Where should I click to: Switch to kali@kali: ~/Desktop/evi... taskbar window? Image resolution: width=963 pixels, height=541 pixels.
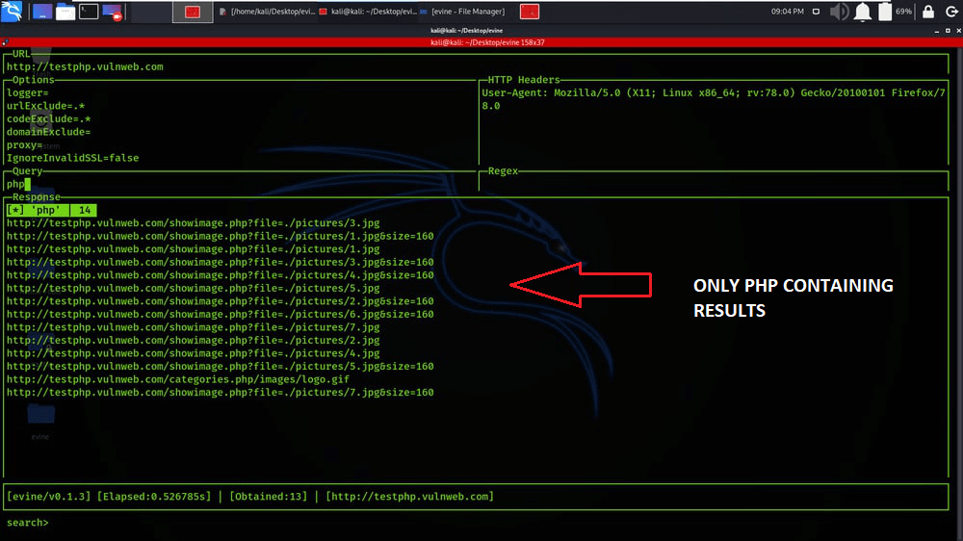367,12
